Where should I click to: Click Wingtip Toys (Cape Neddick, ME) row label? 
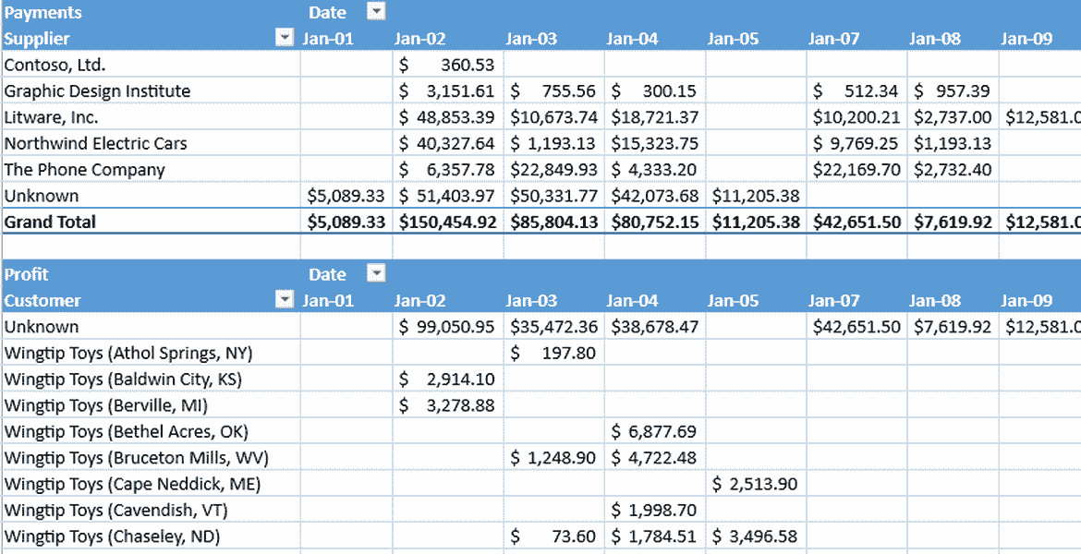click(132, 484)
